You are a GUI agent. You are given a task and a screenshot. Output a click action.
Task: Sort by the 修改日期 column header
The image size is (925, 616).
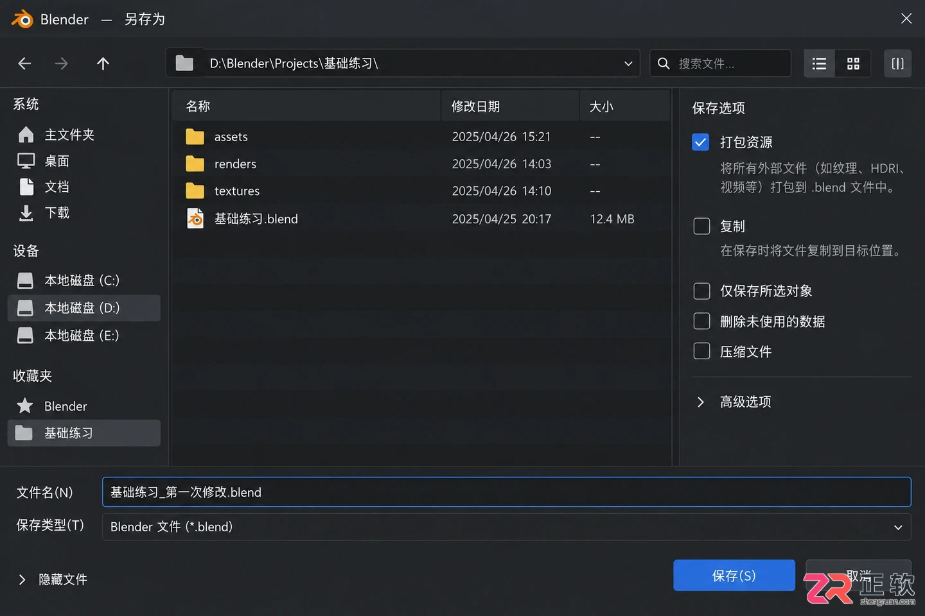click(x=511, y=106)
